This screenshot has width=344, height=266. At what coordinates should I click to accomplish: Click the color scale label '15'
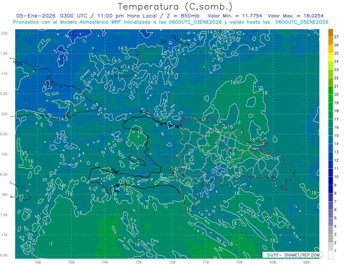point(336,135)
